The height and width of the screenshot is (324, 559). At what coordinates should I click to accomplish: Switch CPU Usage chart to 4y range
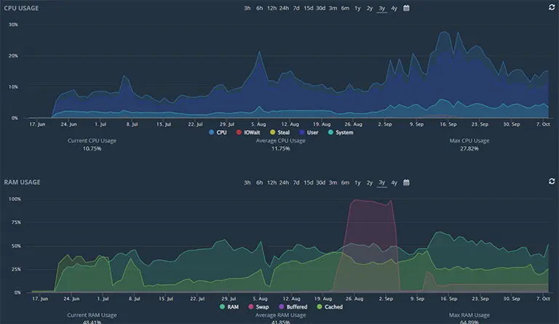point(394,8)
